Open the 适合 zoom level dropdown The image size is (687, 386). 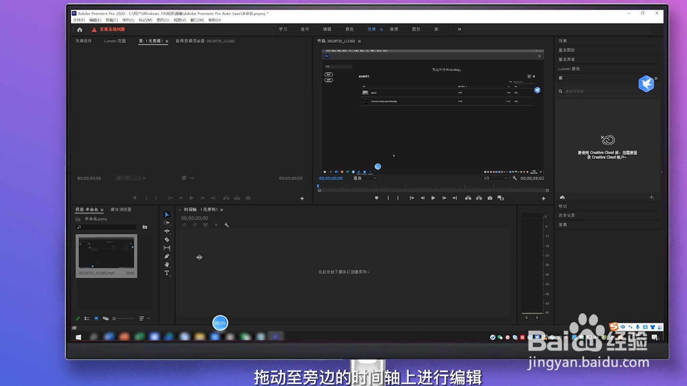click(x=364, y=178)
